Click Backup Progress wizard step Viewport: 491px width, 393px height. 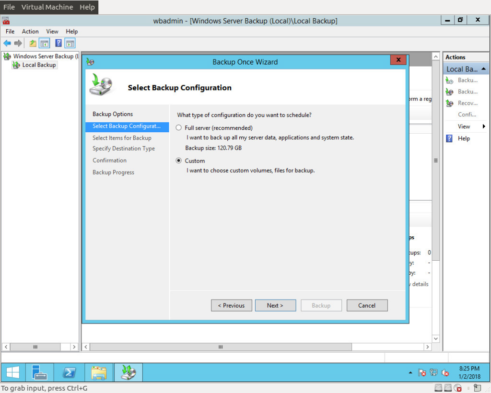click(x=113, y=173)
